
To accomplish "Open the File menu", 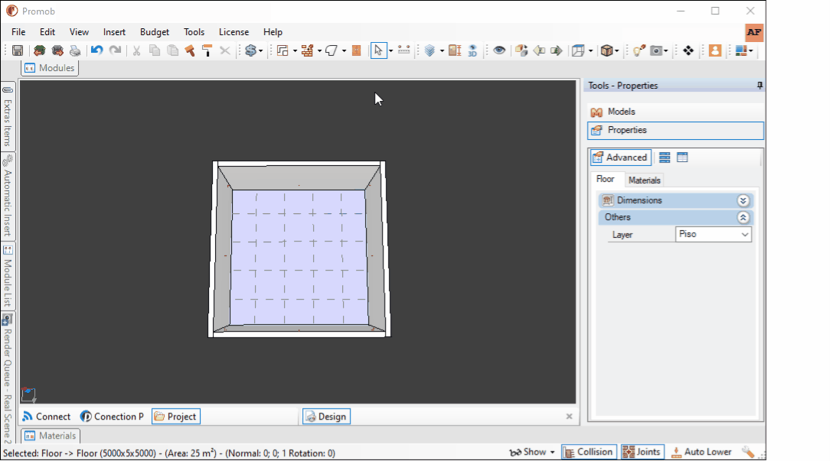I will tap(18, 32).
